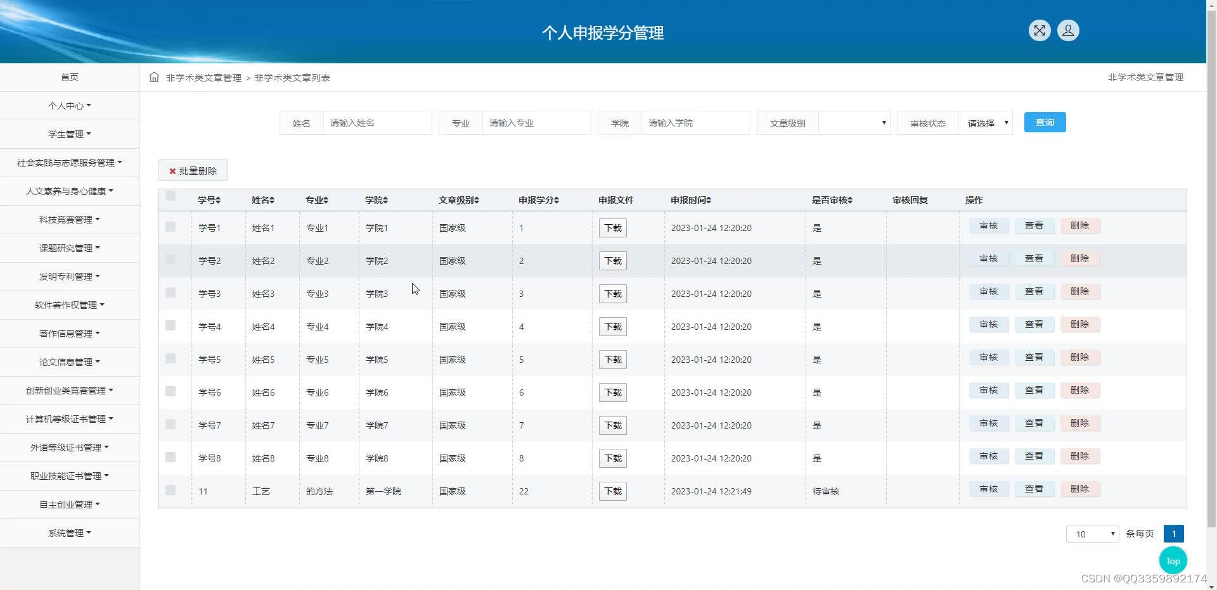The image size is (1217, 590).
Task: Click 审核 for the 待审核 row
Action: point(988,489)
